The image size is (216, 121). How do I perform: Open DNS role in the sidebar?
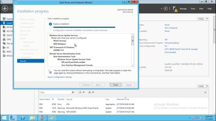click(x=7, y=39)
